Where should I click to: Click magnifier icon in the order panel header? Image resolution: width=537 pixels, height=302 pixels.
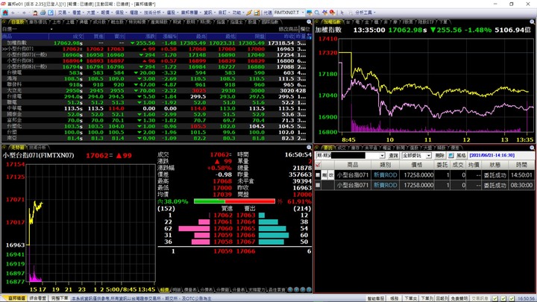533,148
